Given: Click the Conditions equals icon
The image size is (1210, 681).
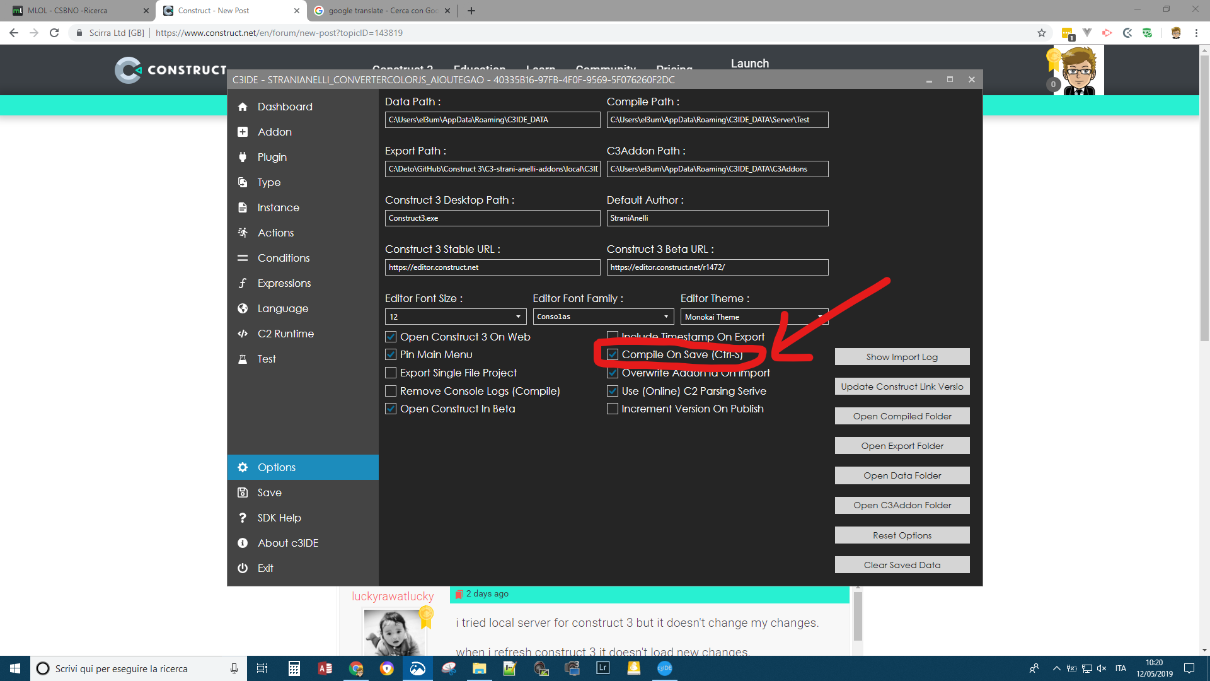Looking at the screenshot, I should (243, 259).
